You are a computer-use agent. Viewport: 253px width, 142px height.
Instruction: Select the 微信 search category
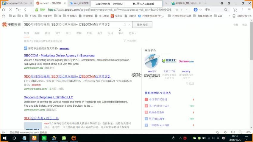[47, 33]
